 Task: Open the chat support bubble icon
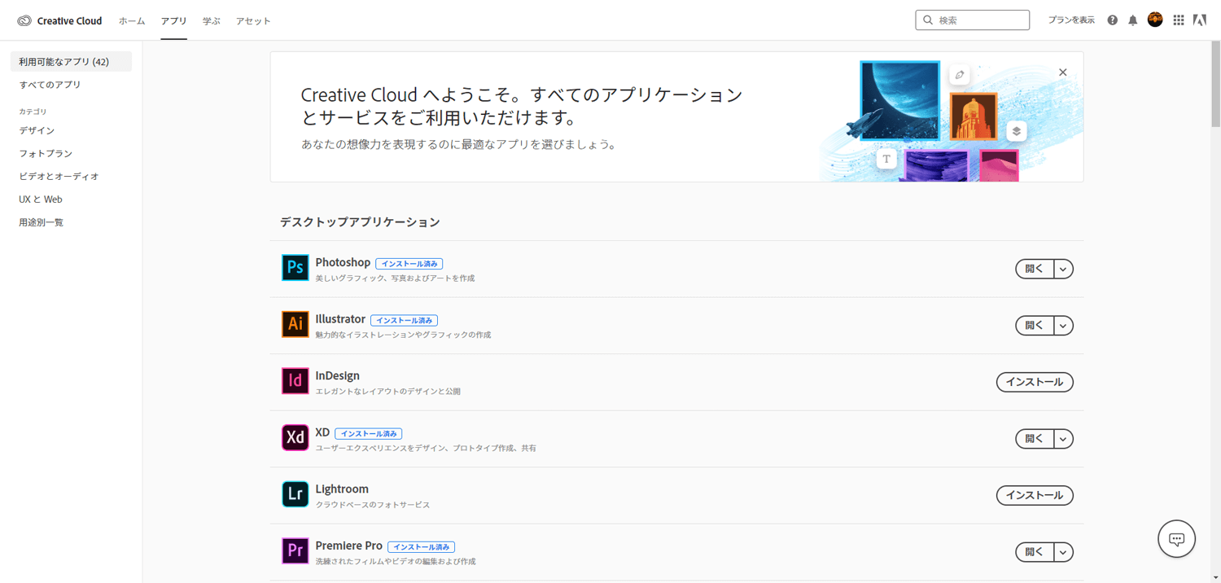[1176, 539]
